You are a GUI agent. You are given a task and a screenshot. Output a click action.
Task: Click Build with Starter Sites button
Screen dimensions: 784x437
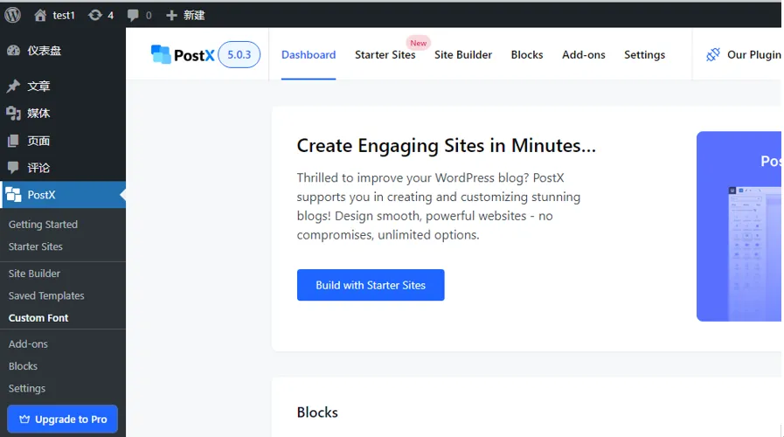(371, 285)
